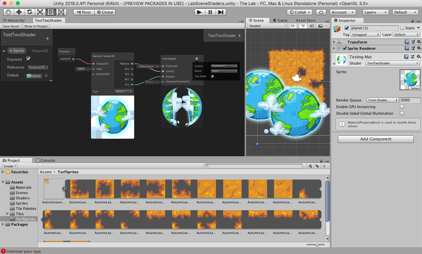Image resolution: width=422 pixels, height=254 pixels.
Task: Click search by type icon in Project
Action: 310,166
